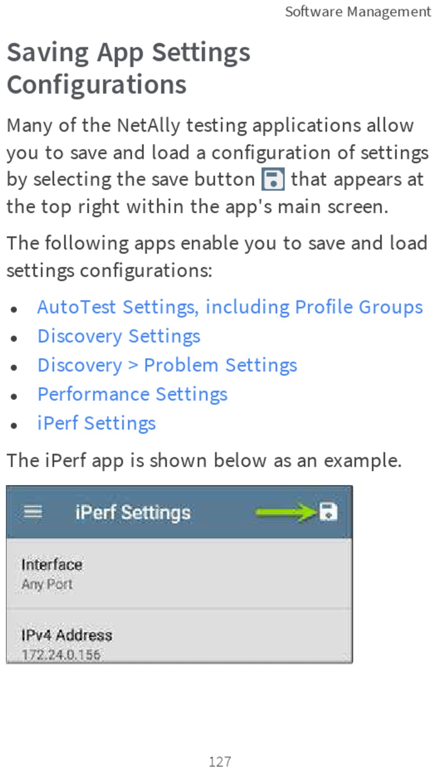Open the Performance Settings link

point(132,395)
